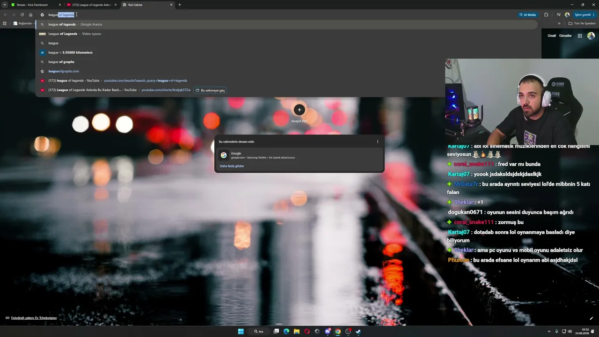The height and width of the screenshot is (337, 599).
Task: Switch to the (172) League of Legends YouTube tab
Action: [x=92, y=5]
